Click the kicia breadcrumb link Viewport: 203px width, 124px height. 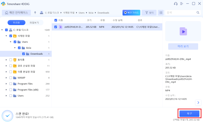(x=91, y=13)
